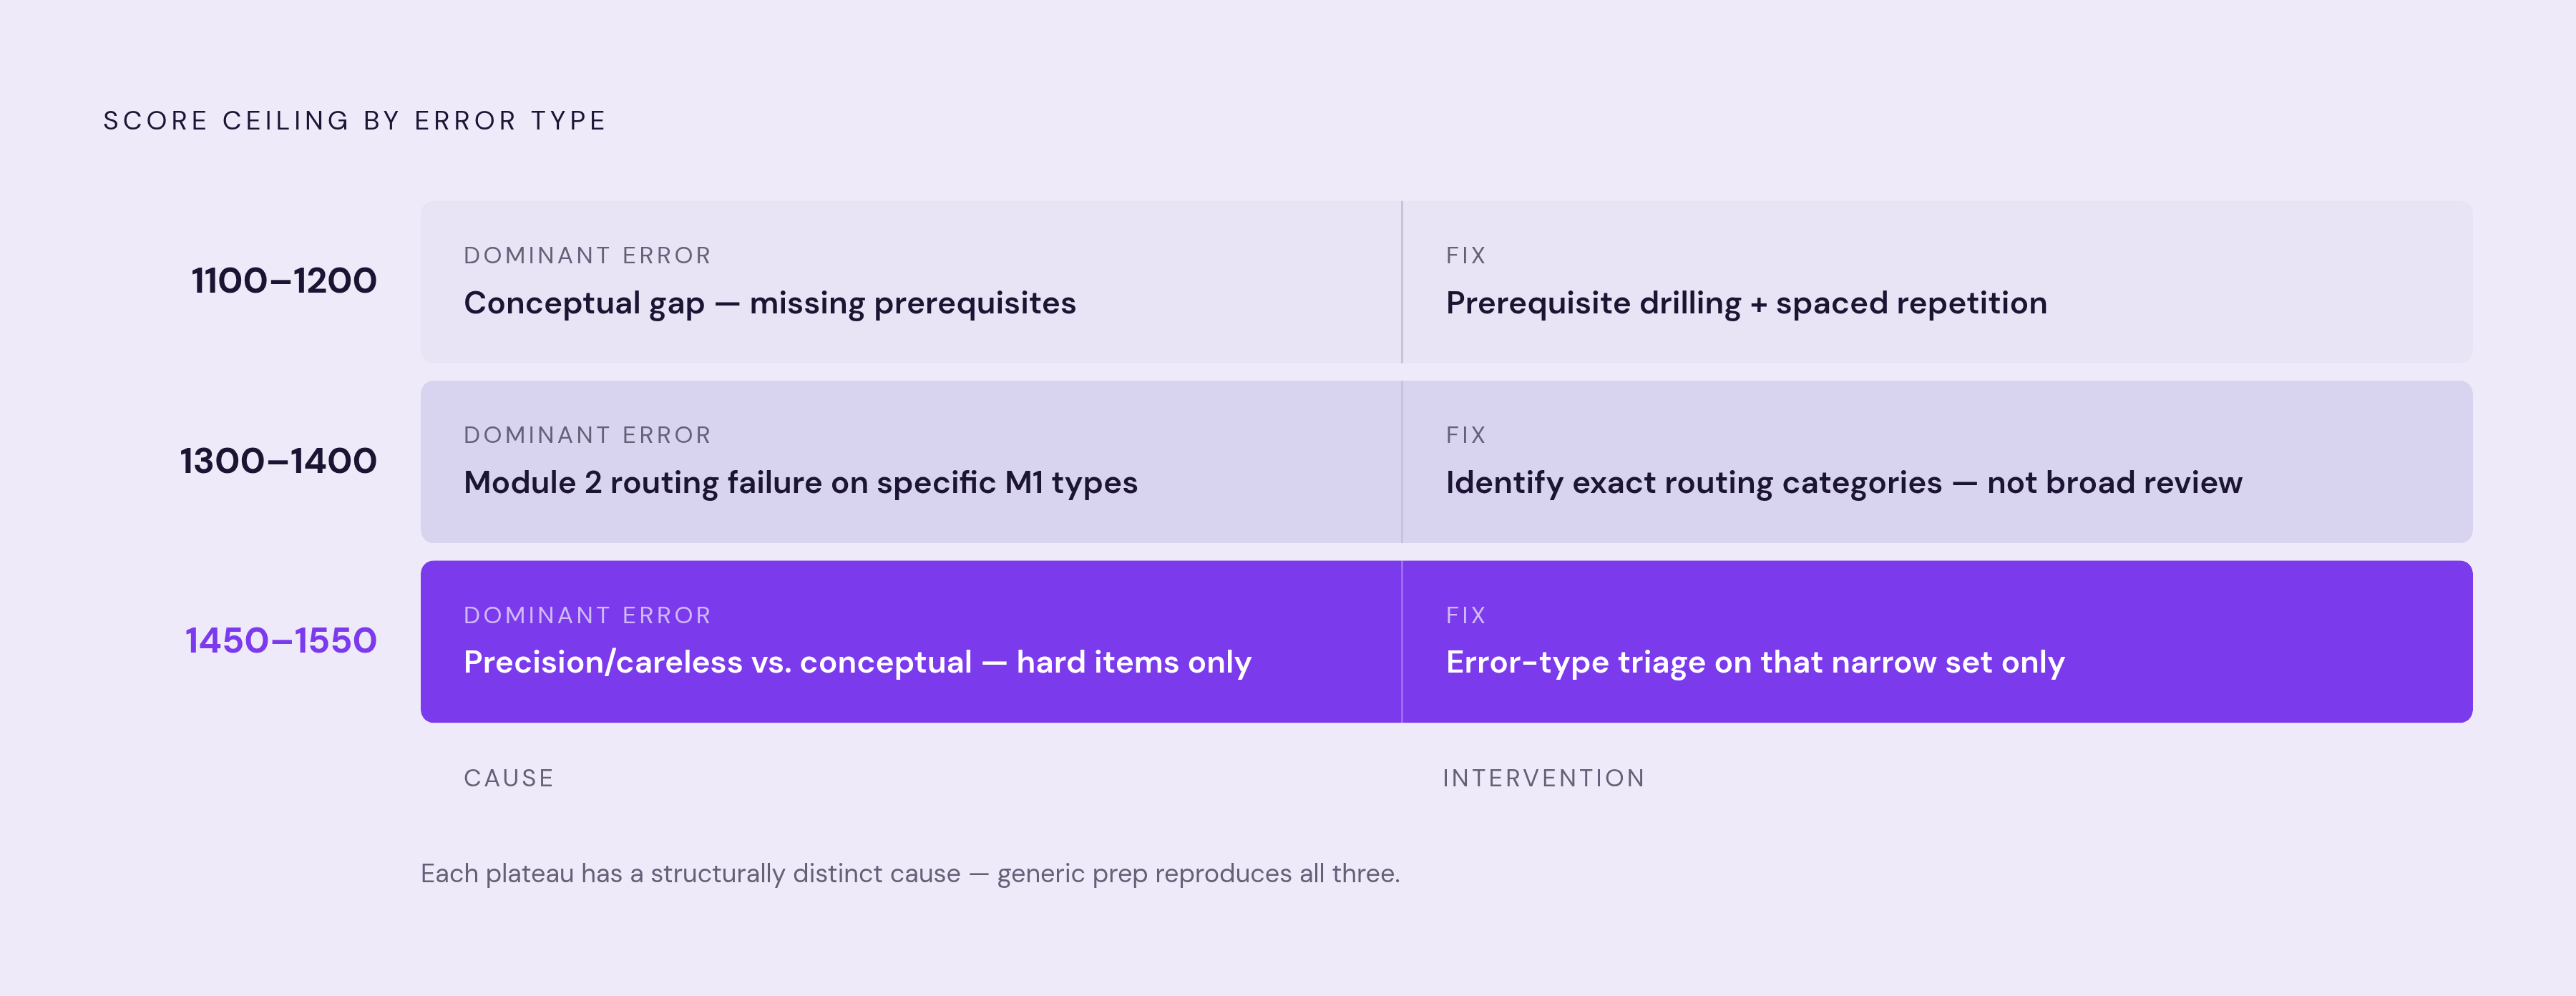The height and width of the screenshot is (996, 2576).
Task: Select the 1300–1400 score range label
Action: 278,461
